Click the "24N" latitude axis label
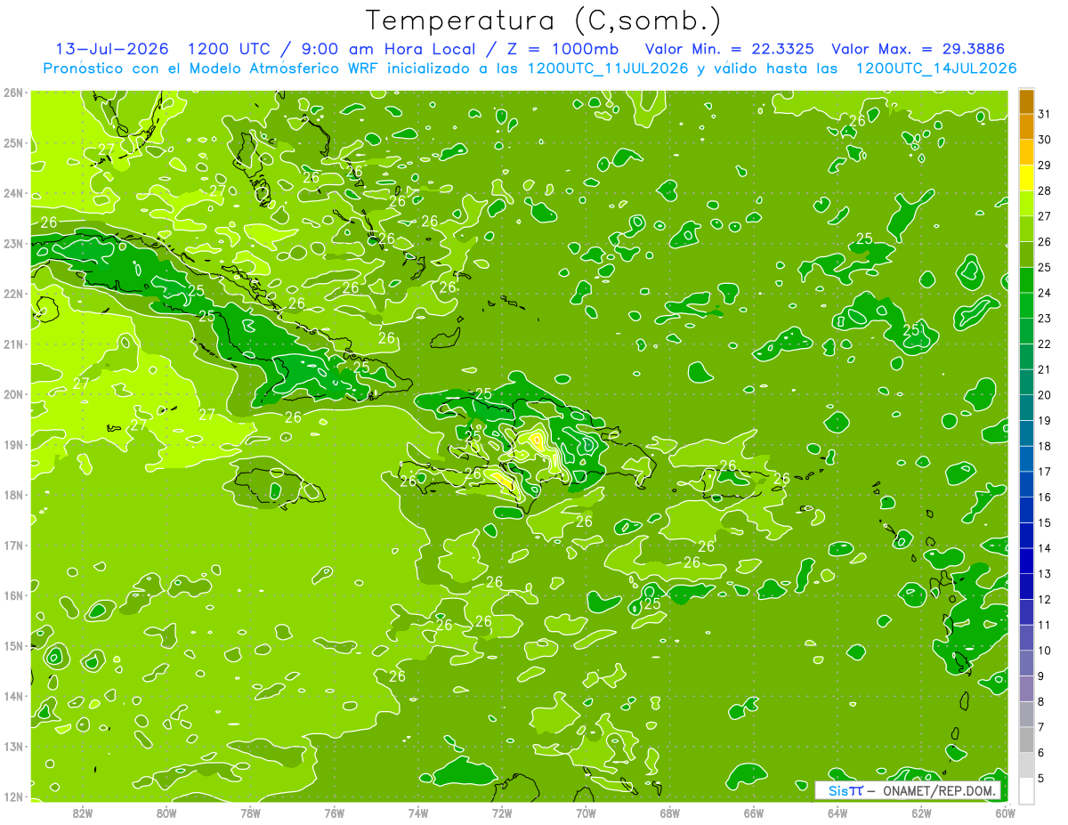Viewport: 1068px width, 825px height. [12, 193]
